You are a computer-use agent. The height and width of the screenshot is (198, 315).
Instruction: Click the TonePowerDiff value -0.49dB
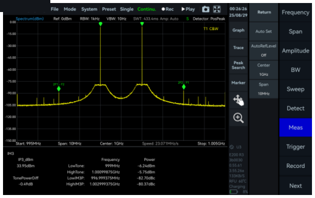click(26, 184)
